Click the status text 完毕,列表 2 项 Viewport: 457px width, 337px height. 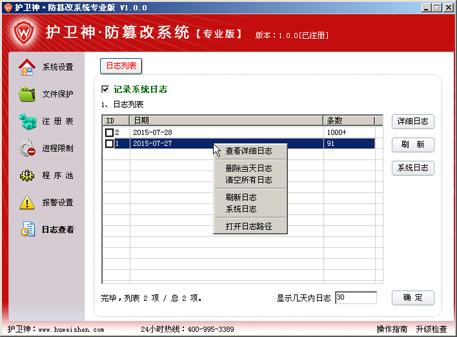click(151, 298)
